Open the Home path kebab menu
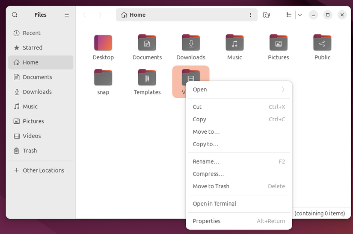The width and height of the screenshot is (353, 234). click(x=251, y=15)
